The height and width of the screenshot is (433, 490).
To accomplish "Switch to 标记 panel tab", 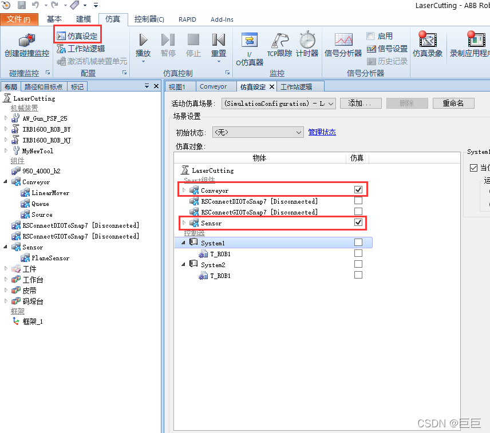I will 77,87.
